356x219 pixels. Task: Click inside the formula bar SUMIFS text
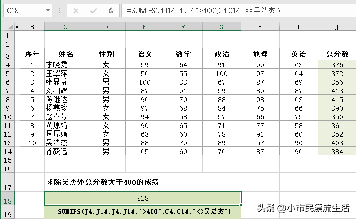203,11
